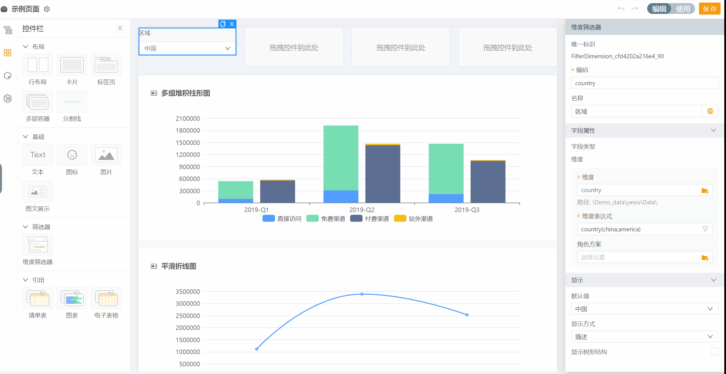Open the 显示方式 描述 dropdown
Viewport: 726px width, 374px height.
[644, 336]
